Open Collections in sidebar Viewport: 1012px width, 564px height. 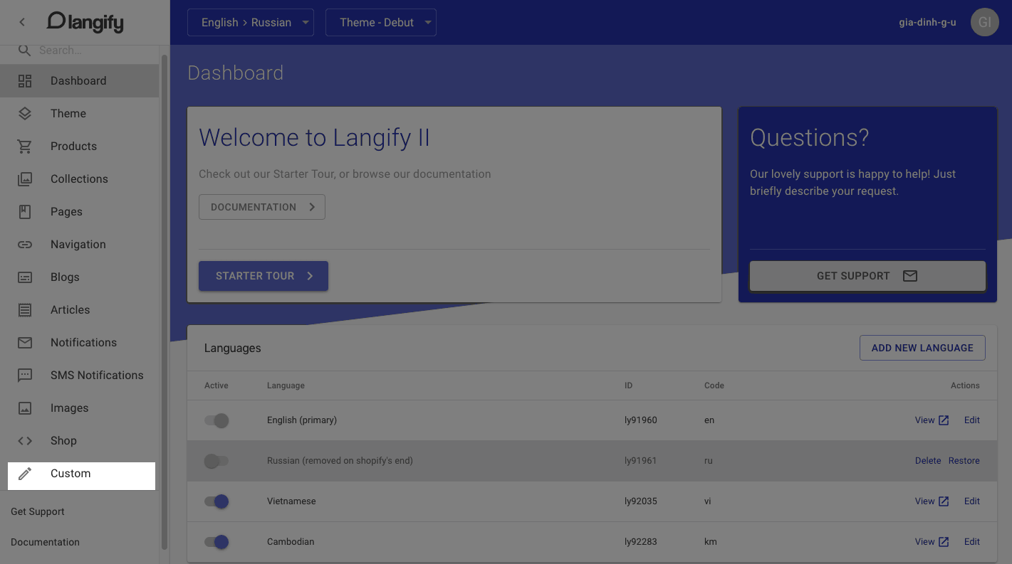(x=79, y=179)
